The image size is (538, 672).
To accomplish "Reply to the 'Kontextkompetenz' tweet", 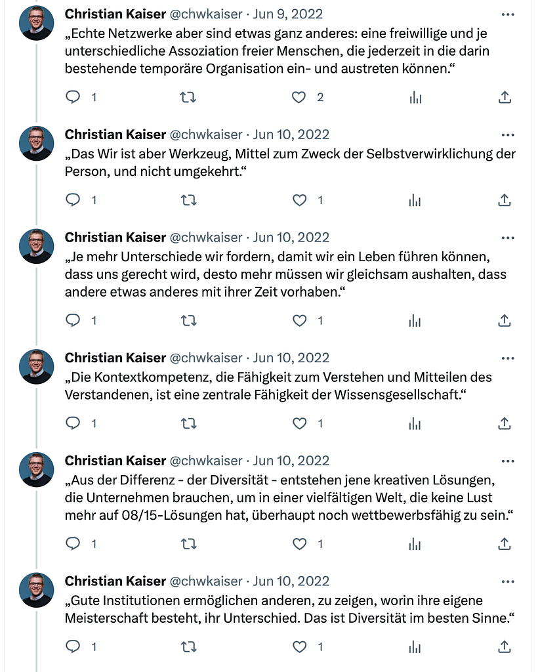I will (x=73, y=423).
